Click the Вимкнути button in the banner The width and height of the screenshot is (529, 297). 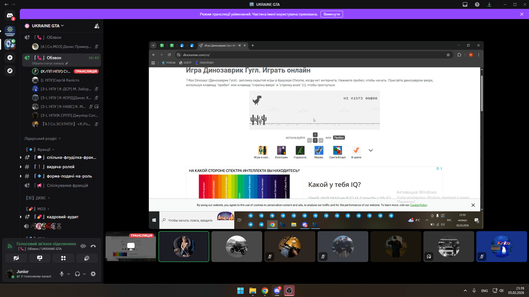332,14
